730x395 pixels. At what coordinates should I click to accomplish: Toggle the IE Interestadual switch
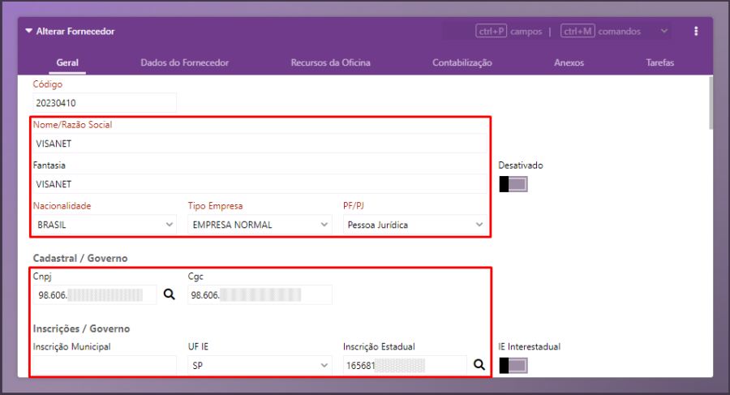pyautogui.click(x=513, y=366)
